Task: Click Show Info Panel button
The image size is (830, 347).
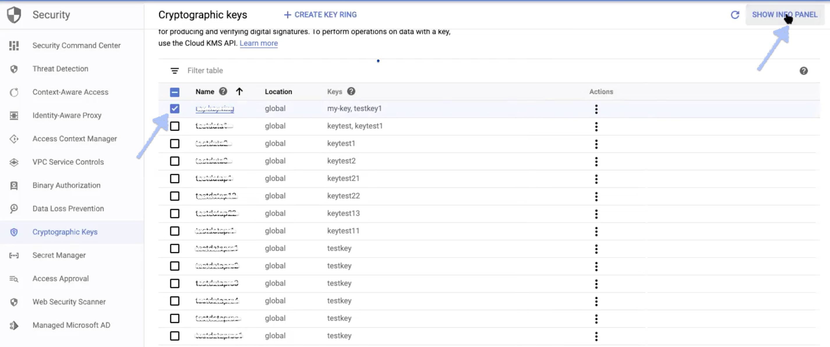Action: point(785,15)
